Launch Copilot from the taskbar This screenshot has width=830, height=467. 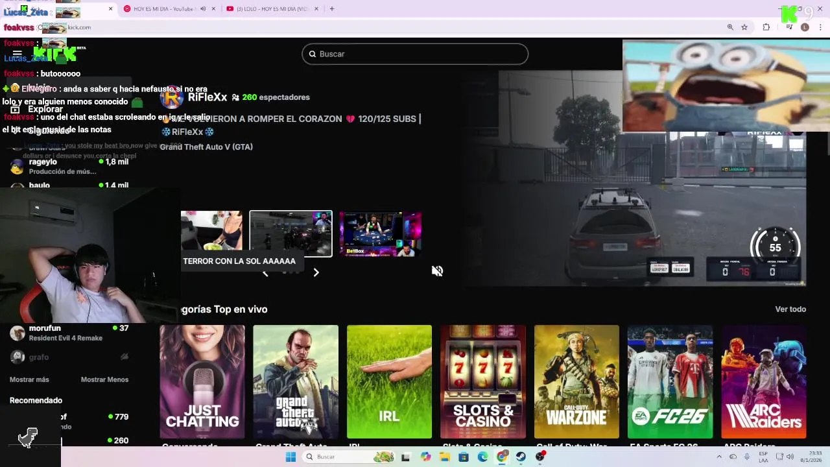click(425, 457)
